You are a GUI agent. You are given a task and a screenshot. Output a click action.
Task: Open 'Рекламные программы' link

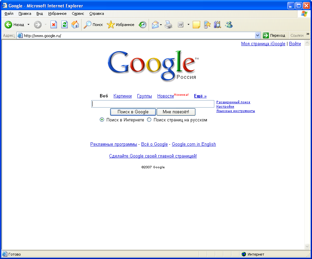(x=114, y=144)
